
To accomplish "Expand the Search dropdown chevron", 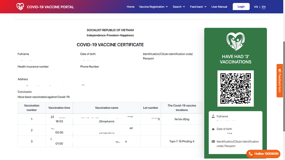I will 184,7.
